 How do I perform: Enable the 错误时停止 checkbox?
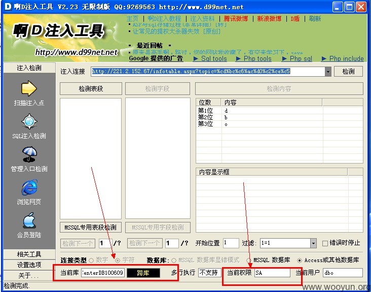(x=325, y=243)
